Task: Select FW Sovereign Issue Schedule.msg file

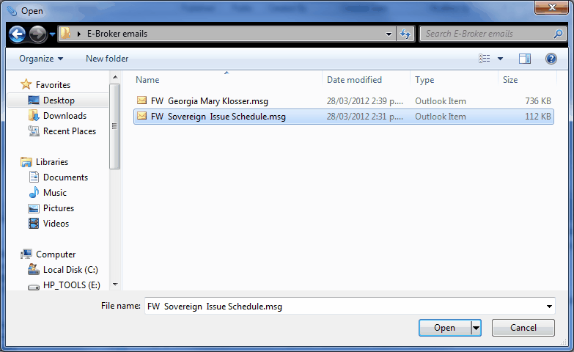Action: pyautogui.click(x=343, y=117)
